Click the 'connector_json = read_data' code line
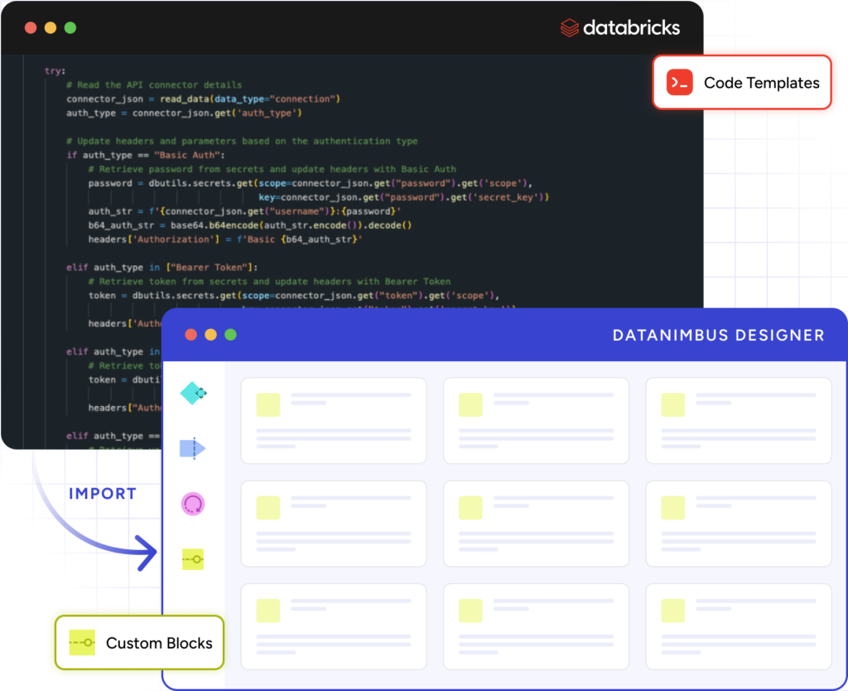848x691 pixels. [203, 99]
